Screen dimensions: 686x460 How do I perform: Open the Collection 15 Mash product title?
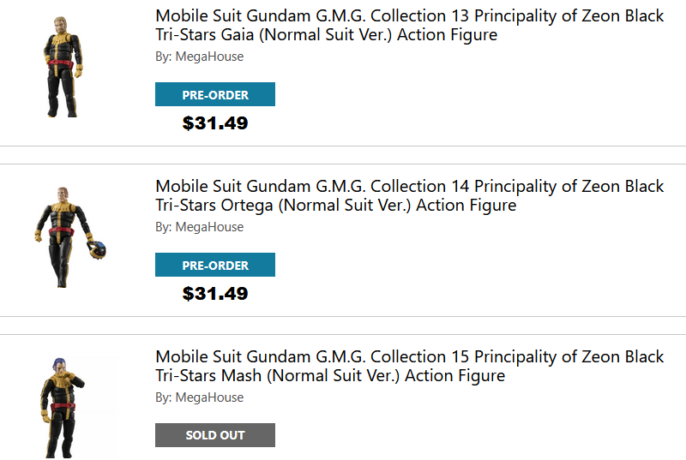tap(410, 367)
